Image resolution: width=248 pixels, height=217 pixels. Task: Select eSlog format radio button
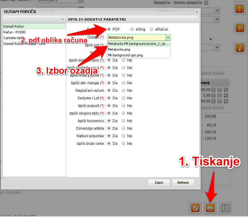132,29
